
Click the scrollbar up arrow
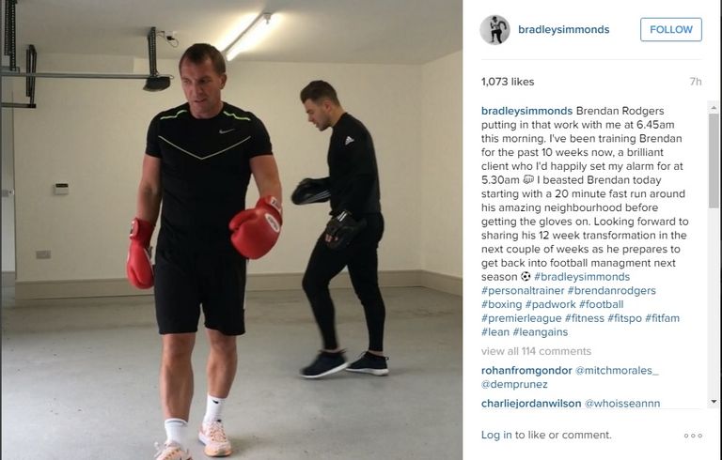point(714,108)
